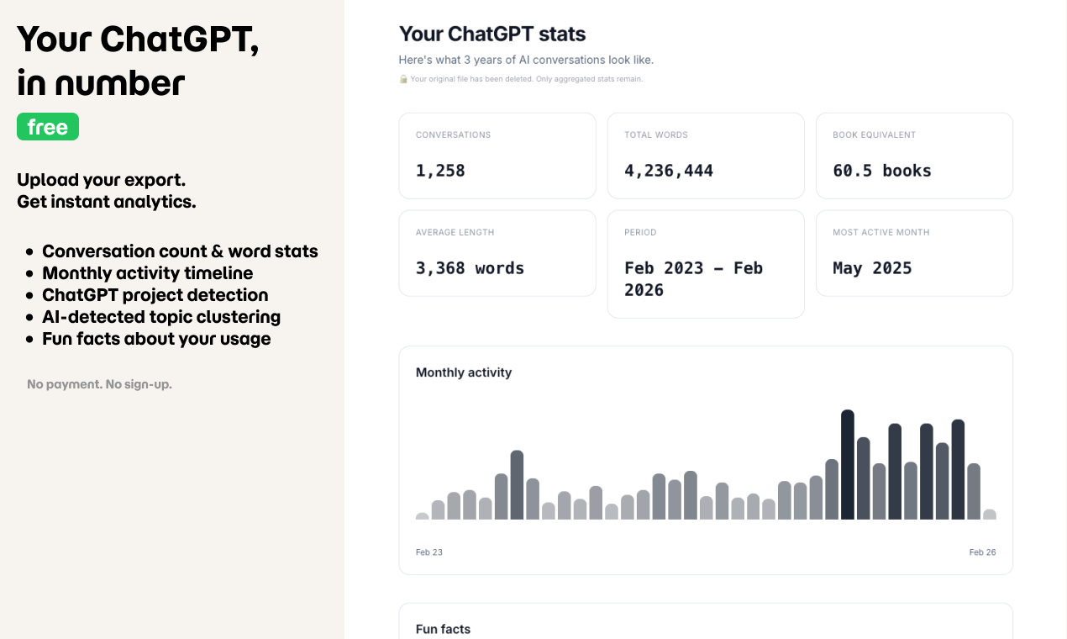
Task: Click the Book Equivalent 60.5 books card
Action: coord(914,156)
